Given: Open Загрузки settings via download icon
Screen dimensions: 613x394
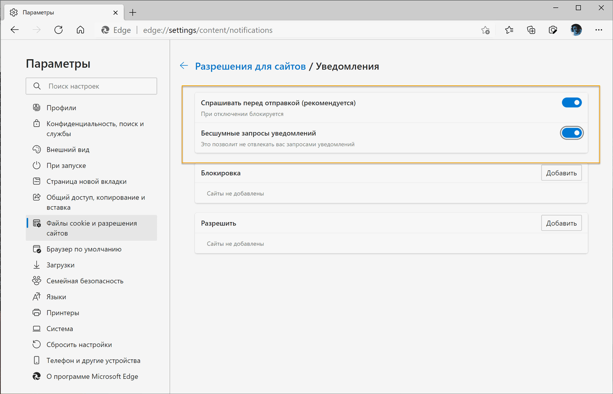Looking at the screenshot, I should pos(37,265).
